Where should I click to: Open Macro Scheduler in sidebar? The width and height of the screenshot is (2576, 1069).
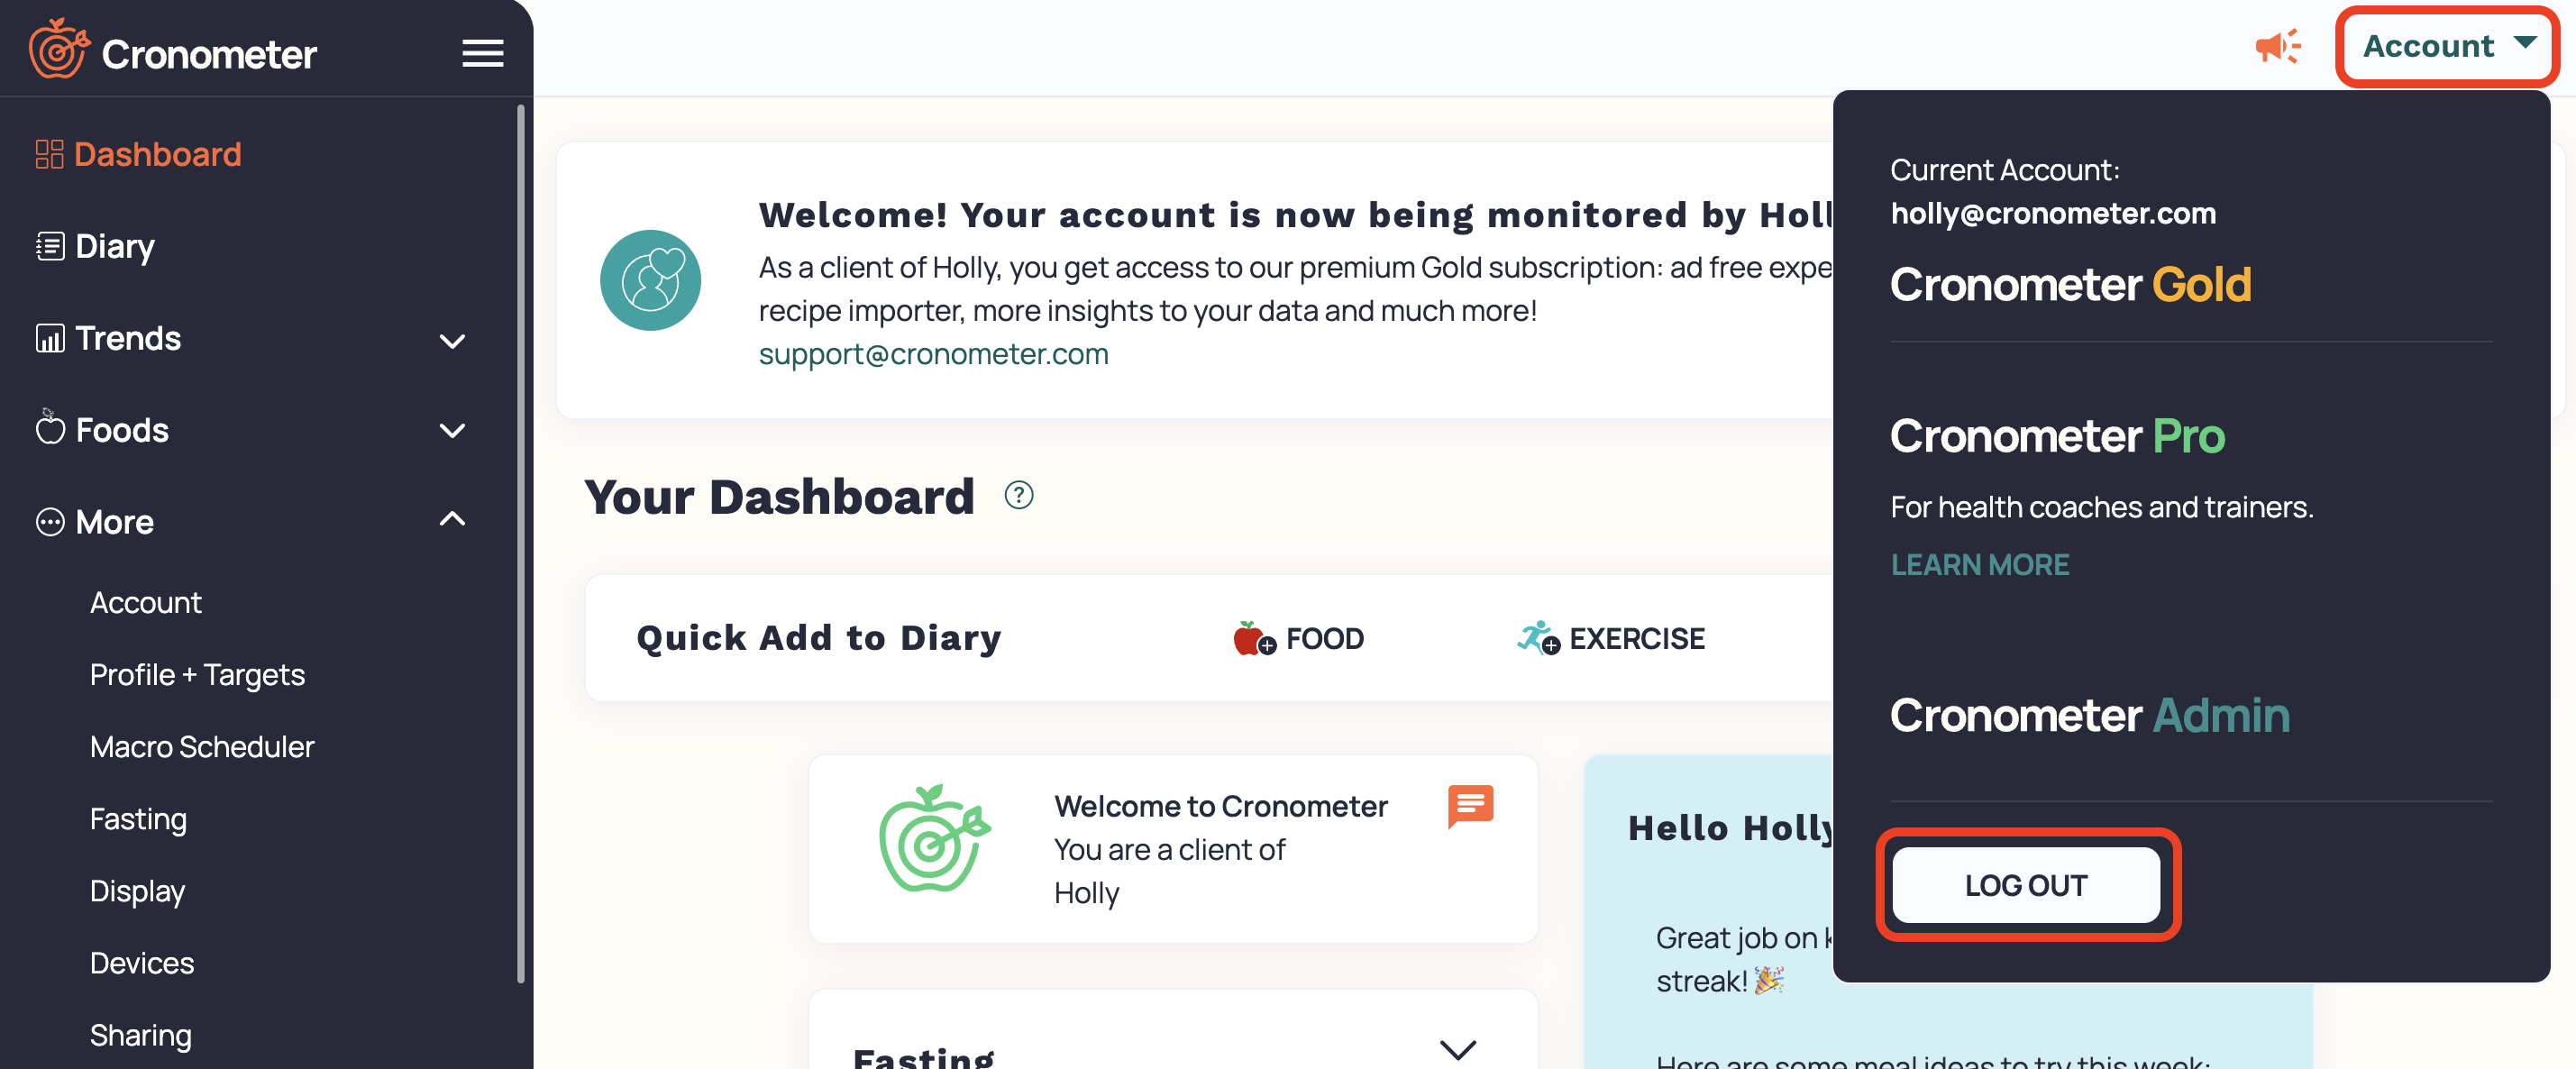click(x=202, y=746)
